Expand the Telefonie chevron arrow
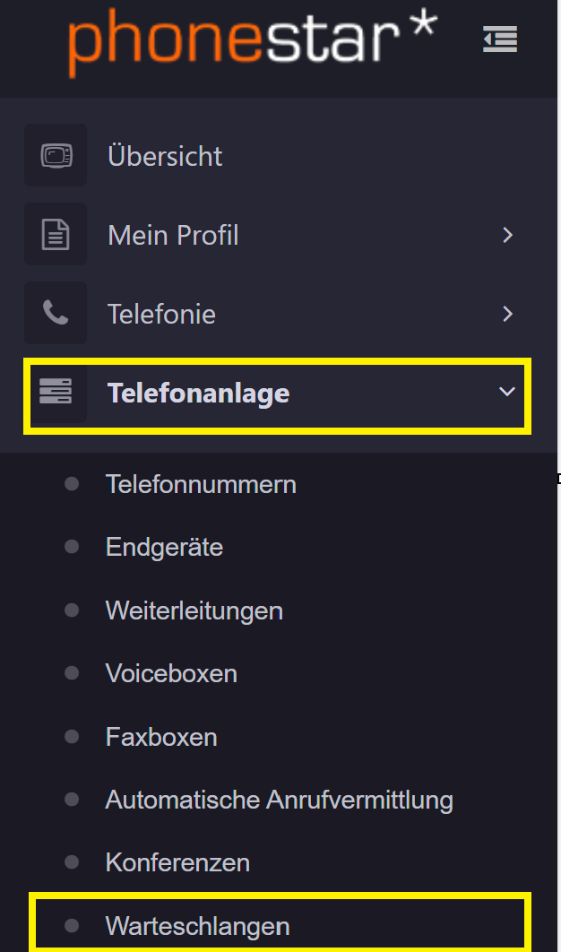 (x=507, y=314)
